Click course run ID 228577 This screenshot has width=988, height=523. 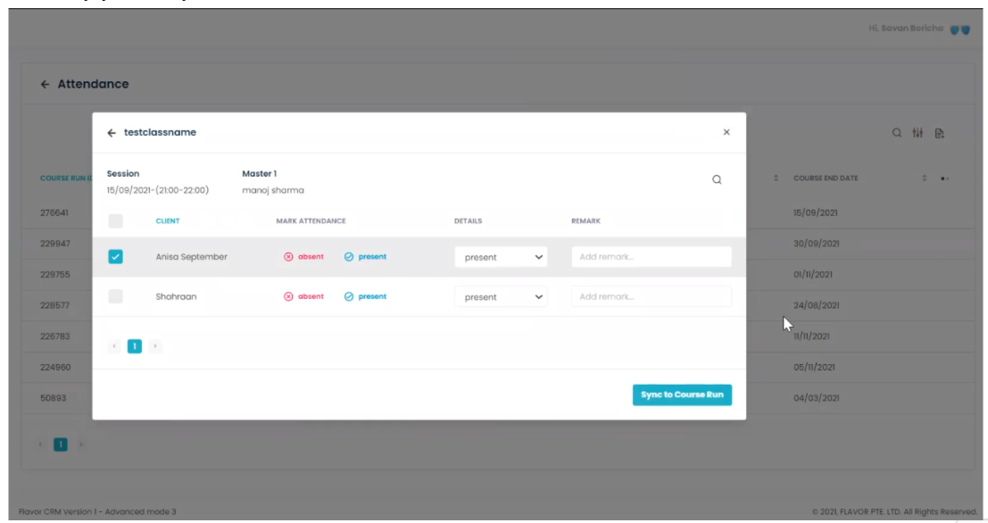tap(54, 305)
